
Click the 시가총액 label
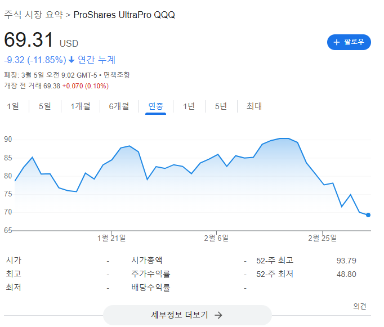[147, 260]
